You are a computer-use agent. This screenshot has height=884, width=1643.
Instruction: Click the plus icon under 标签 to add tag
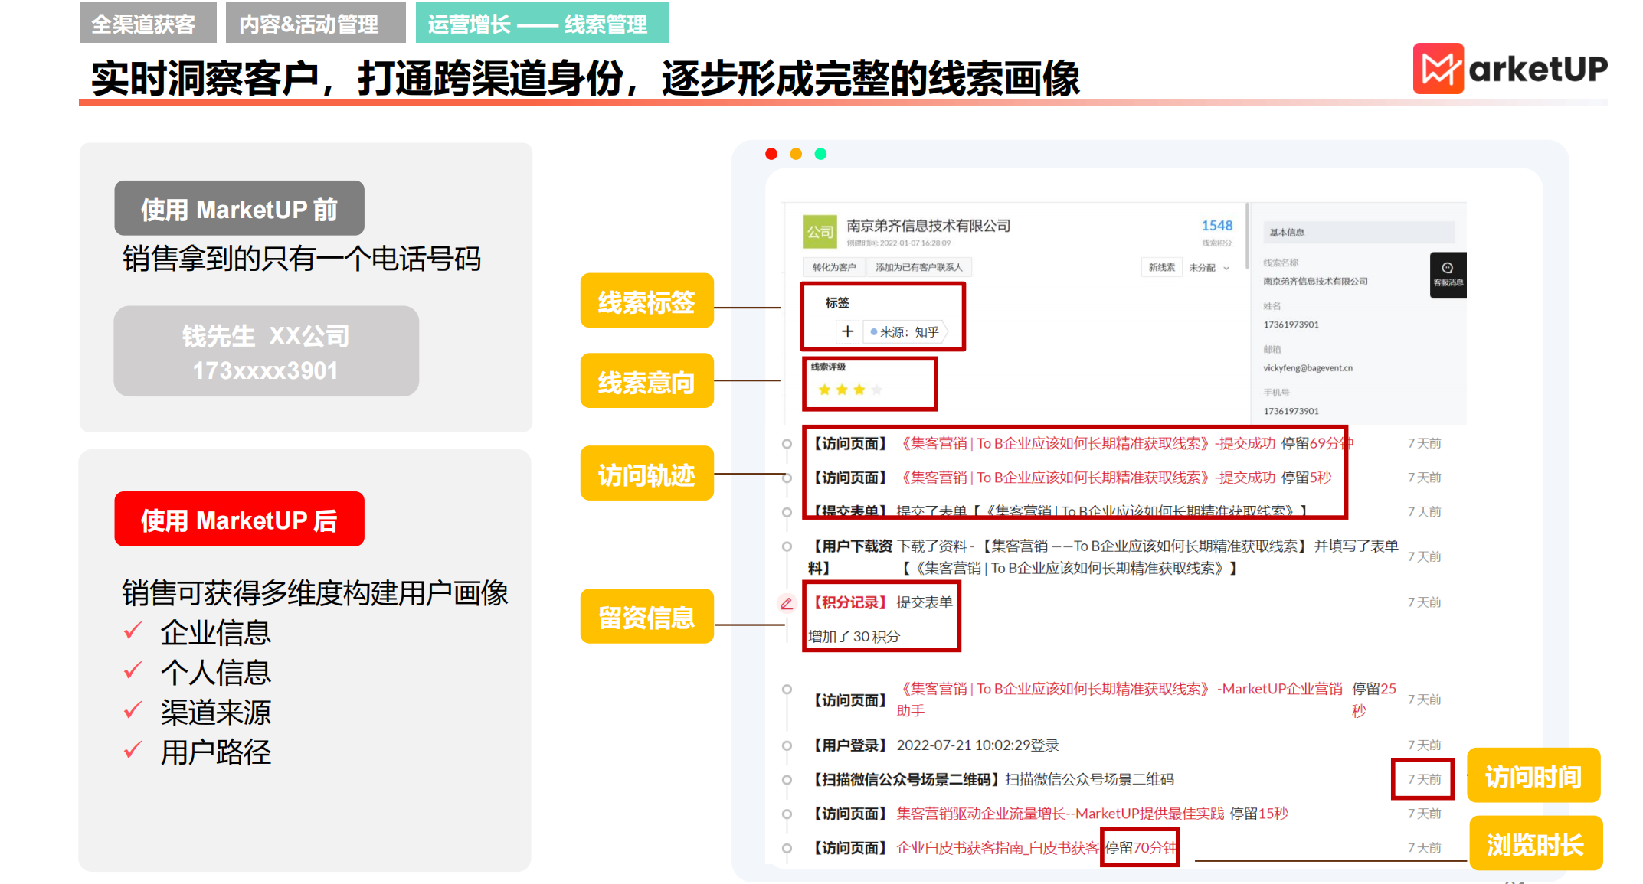click(847, 331)
